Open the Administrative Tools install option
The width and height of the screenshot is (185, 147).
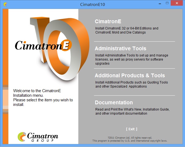coord(120,49)
